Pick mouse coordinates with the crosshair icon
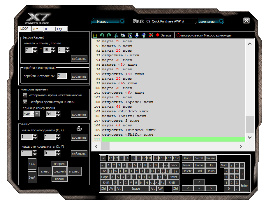The height and width of the screenshot is (204, 266). pos(79,129)
